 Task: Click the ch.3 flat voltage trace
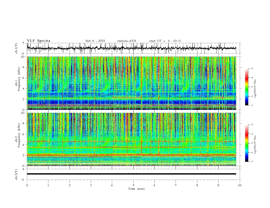click(131, 174)
